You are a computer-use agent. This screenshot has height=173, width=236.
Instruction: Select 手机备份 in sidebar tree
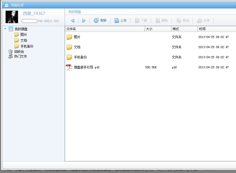(x=27, y=46)
